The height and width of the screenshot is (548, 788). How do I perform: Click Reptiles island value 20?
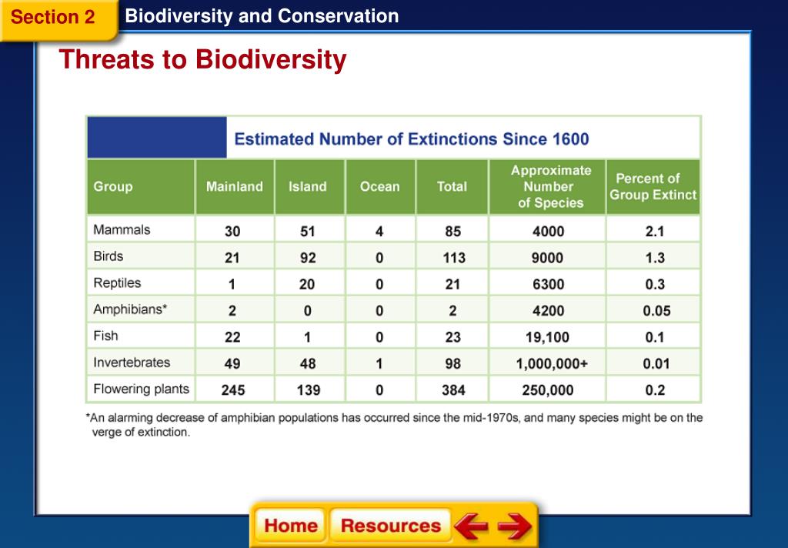click(x=307, y=285)
